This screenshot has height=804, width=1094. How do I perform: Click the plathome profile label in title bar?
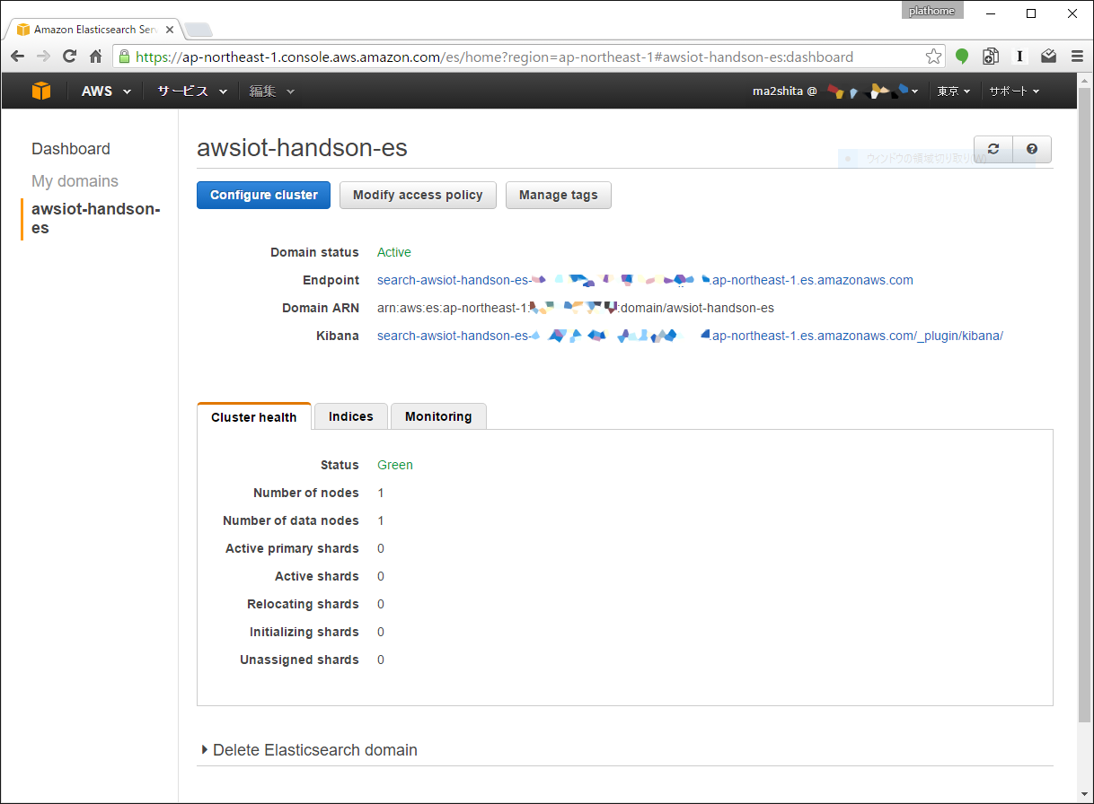[932, 11]
